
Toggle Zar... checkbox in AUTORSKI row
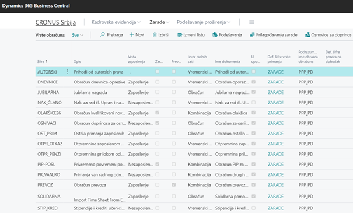point(157,72)
